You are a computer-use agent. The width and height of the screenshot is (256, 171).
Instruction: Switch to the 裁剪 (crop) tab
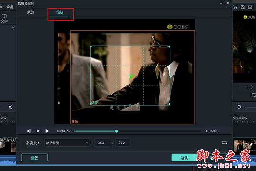30,12
